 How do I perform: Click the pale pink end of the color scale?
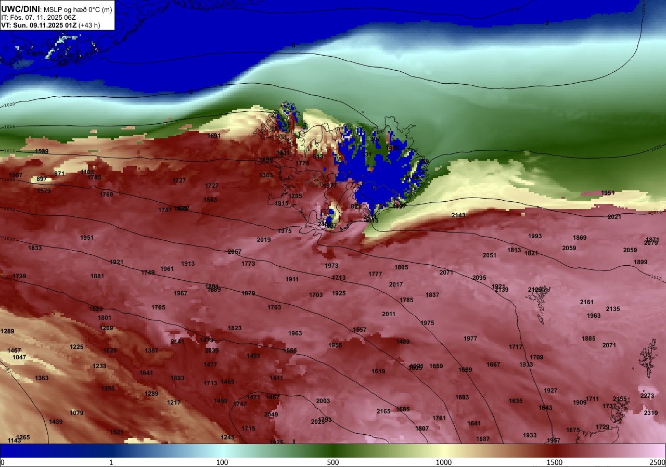658,451
